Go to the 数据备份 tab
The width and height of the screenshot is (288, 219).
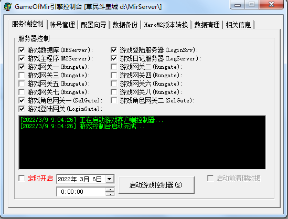pos(125,25)
